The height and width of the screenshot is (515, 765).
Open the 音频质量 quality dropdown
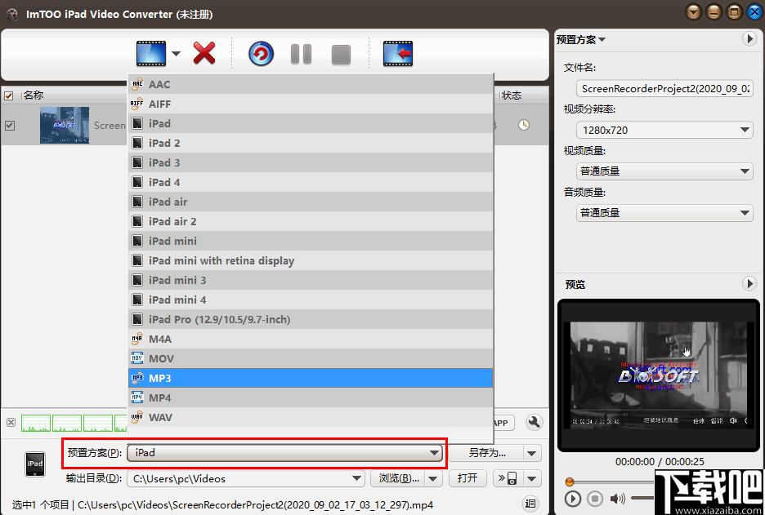[x=665, y=212]
